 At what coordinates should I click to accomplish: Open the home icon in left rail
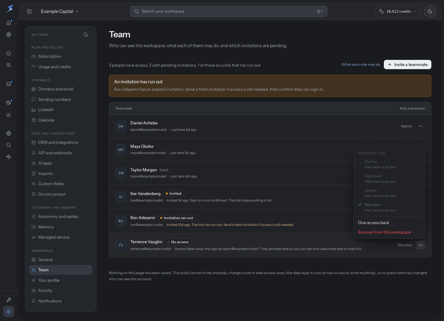coord(9,23)
